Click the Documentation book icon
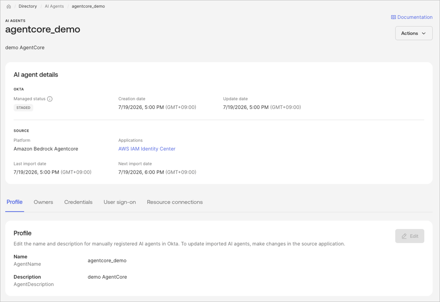Screen dimensions: 440x302 (x=393, y=17)
